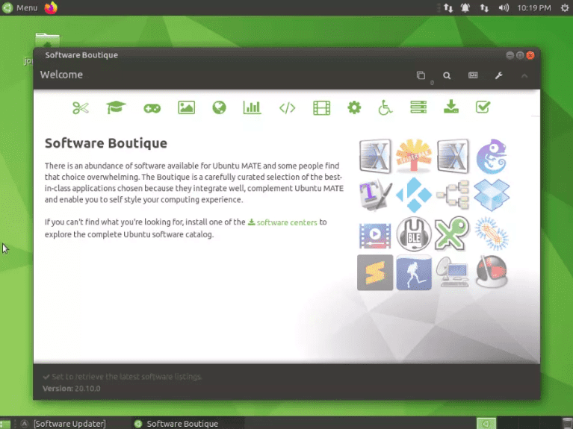This screenshot has width=573, height=429.
Task: Select the headphones BLE app thumbnail
Action: [x=414, y=234]
